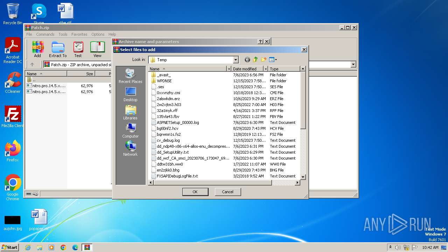Open Libraries in dialog sidebar

click(130, 113)
